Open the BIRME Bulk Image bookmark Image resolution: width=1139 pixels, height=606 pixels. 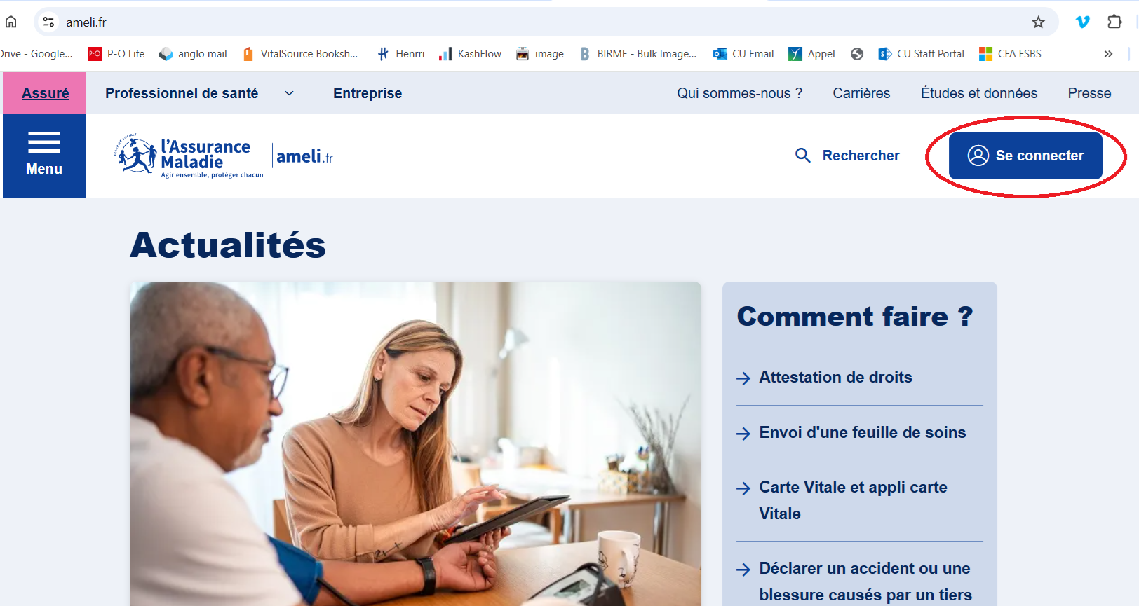click(x=638, y=54)
